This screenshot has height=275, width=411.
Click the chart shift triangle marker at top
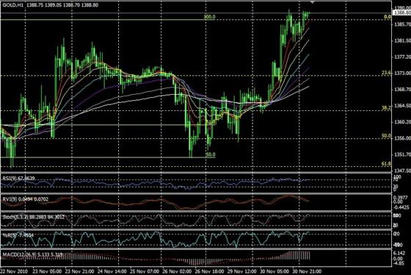[312, 1]
